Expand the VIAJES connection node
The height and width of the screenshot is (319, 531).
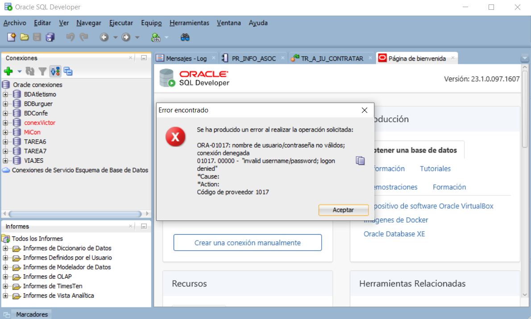point(5,161)
